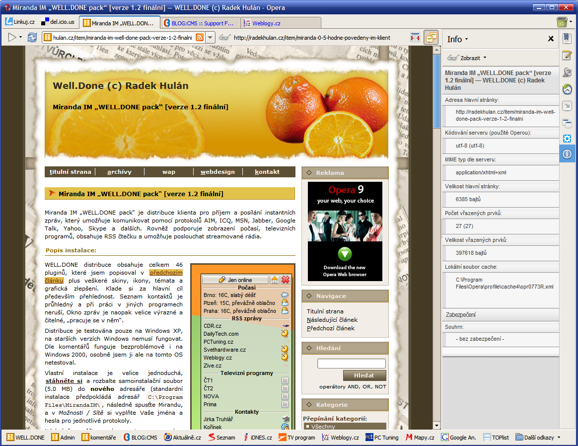Open the History panel clock icon
The height and width of the screenshot is (446, 578).
pyautogui.click(x=567, y=89)
